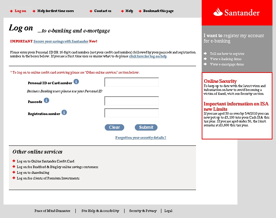Click the arrow icon beside View e-mortgage demo
Viewport: 276px width, 218px height.
(205, 64)
